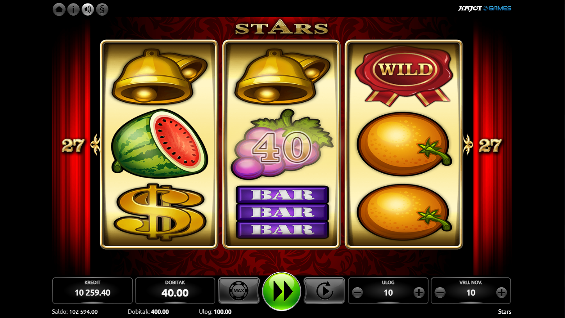The image size is (565, 318).
Task: Click the KREDIT balance display
Action: pos(92,291)
